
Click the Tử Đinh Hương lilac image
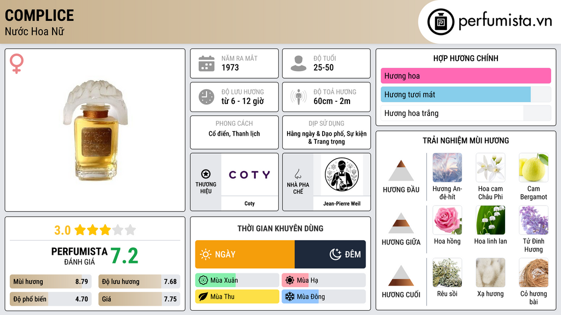534,220
